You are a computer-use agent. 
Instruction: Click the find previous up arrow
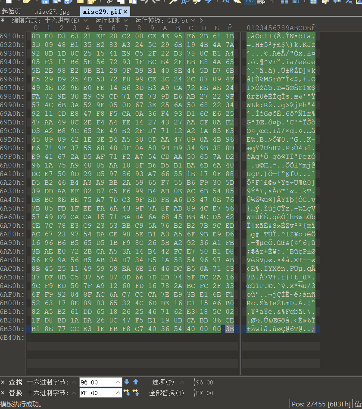[136, 382]
